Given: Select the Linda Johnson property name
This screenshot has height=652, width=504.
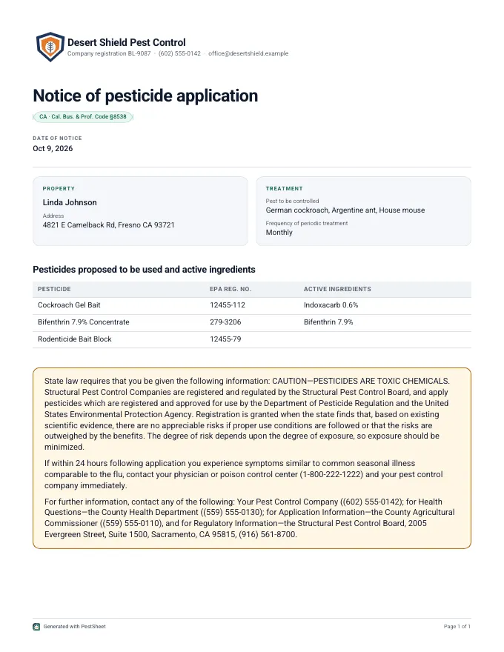Looking at the screenshot, I should point(70,202).
